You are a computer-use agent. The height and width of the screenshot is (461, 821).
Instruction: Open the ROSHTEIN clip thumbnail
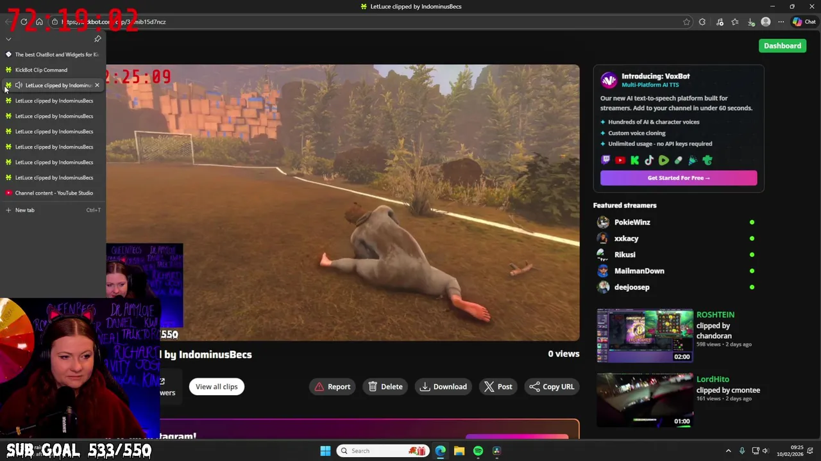point(645,336)
